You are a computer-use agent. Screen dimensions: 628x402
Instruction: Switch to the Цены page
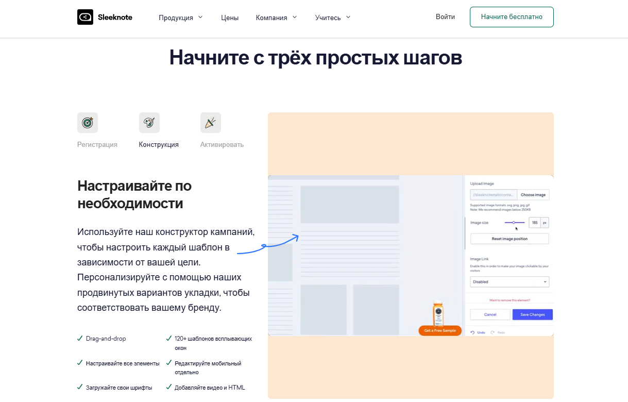tap(229, 17)
